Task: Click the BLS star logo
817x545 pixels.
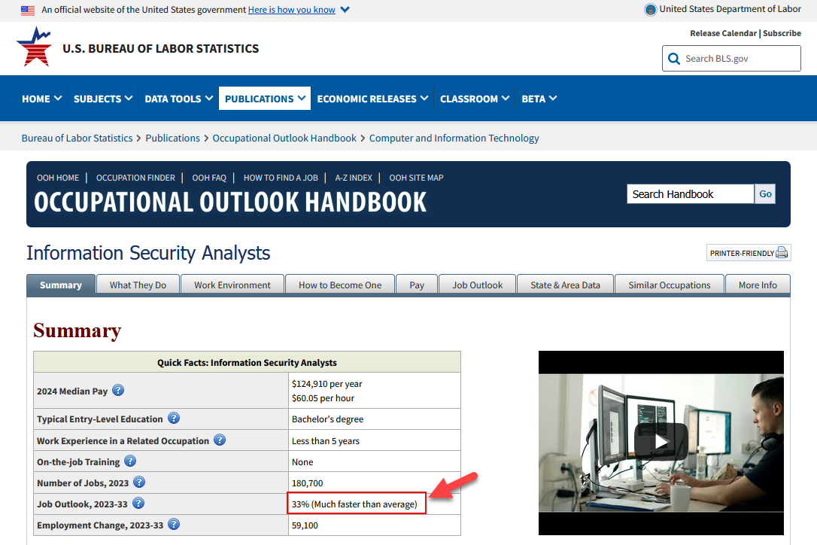Action: (x=34, y=47)
